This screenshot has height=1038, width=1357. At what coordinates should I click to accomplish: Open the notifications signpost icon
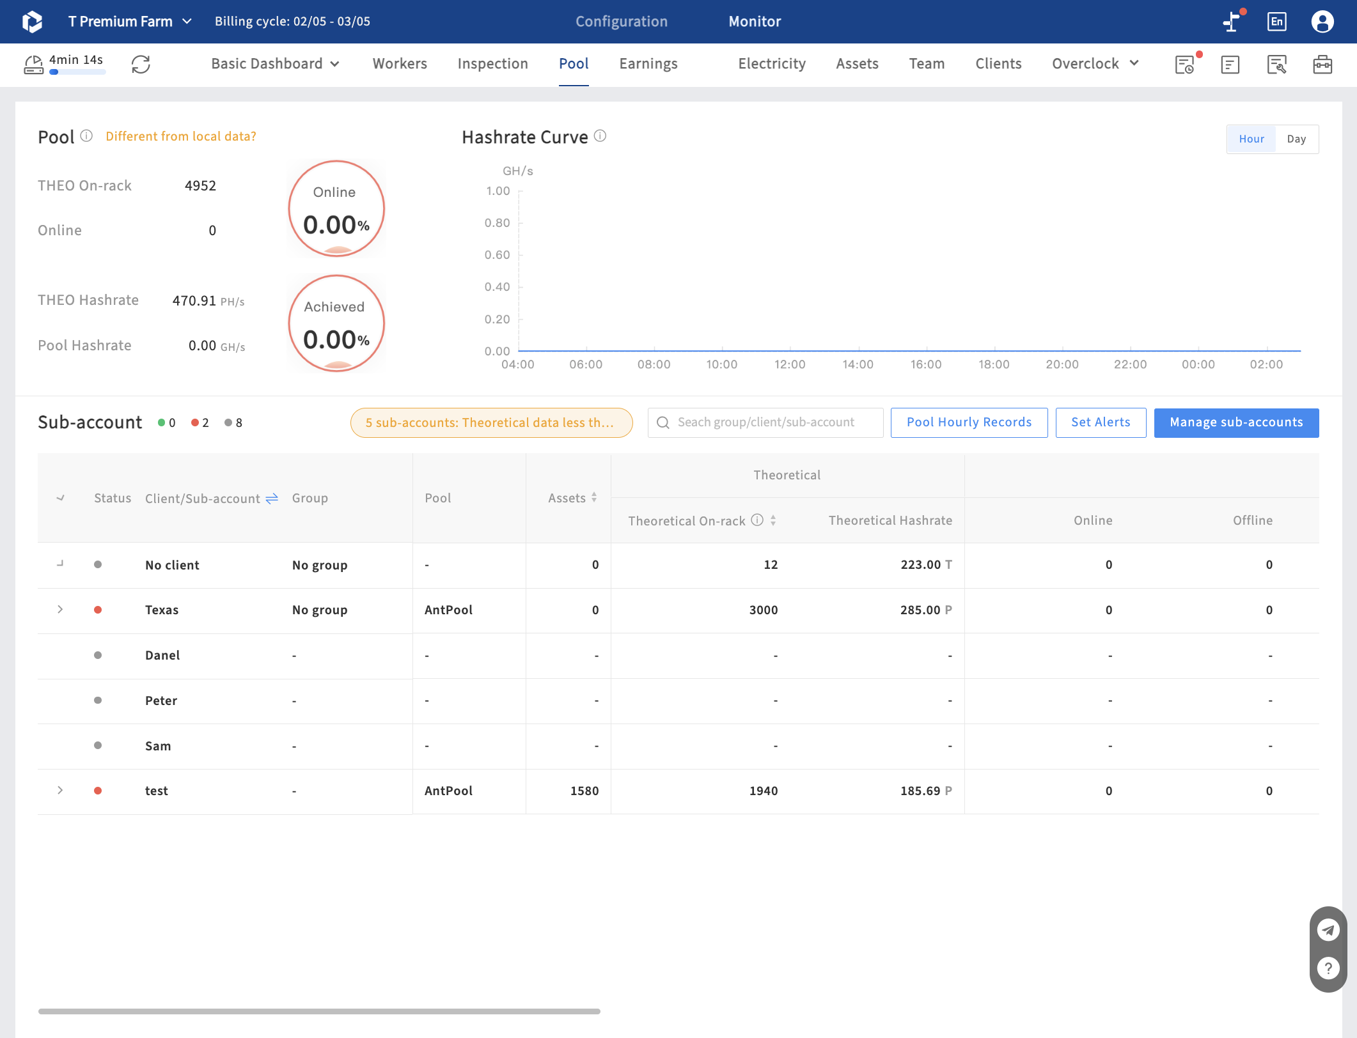1232,21
